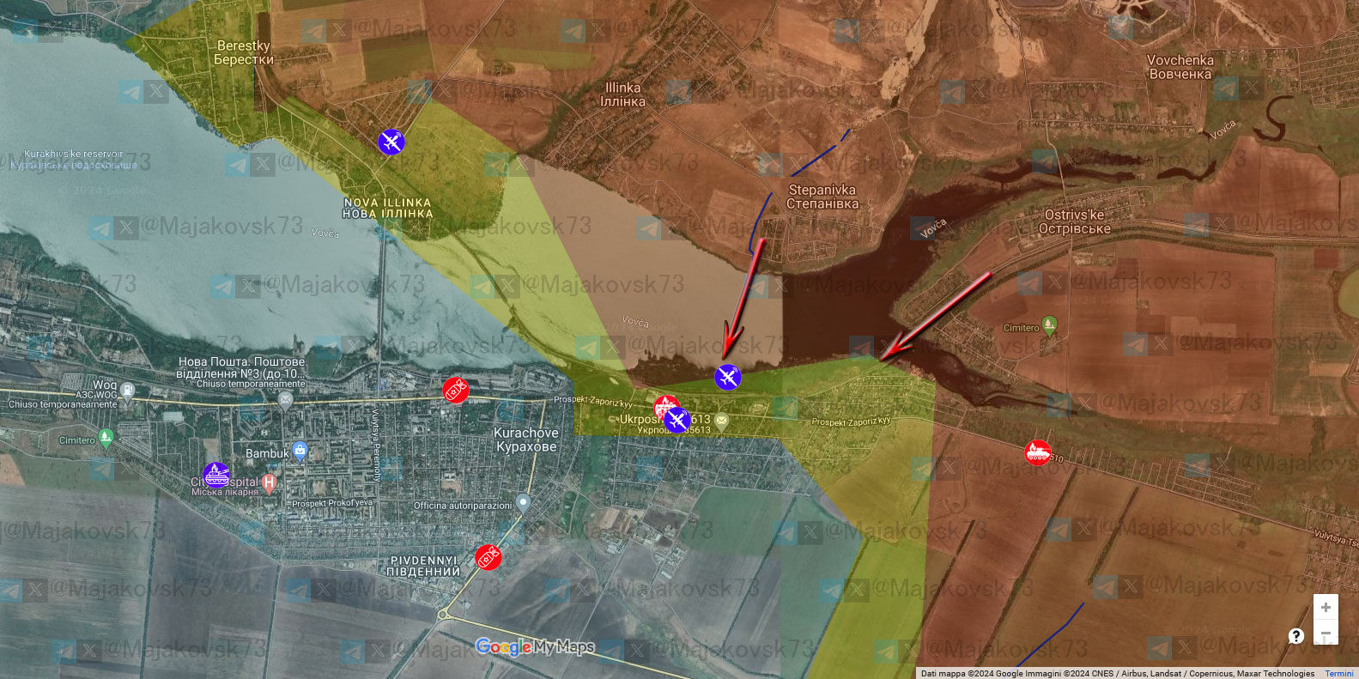Select the red marker on Prospekt Zaporizkyy in Kurachove

pos(456,391)
